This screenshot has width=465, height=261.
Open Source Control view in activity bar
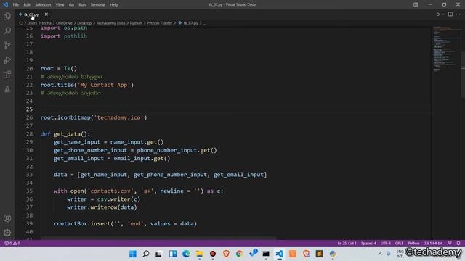pyautogui.click(x=7, y=45)
